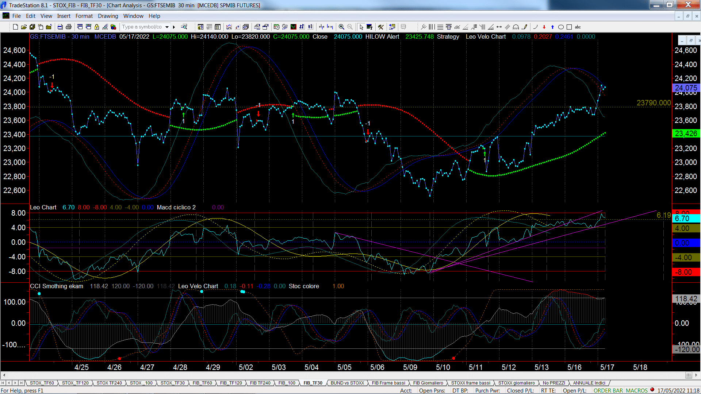Click the go arrow beside symbol box
The image size is (701, 394).
174,27
